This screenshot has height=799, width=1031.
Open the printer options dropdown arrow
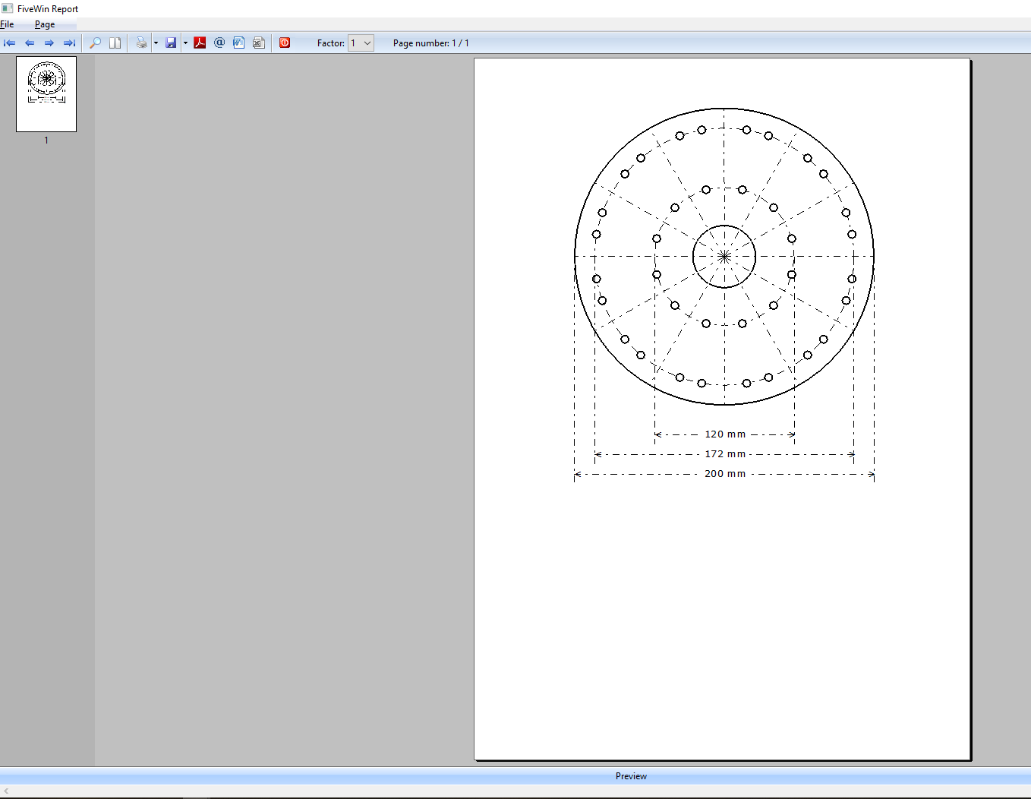156,43
